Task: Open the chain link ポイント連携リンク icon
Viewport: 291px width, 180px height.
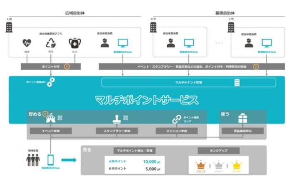Action: (175, 119)
